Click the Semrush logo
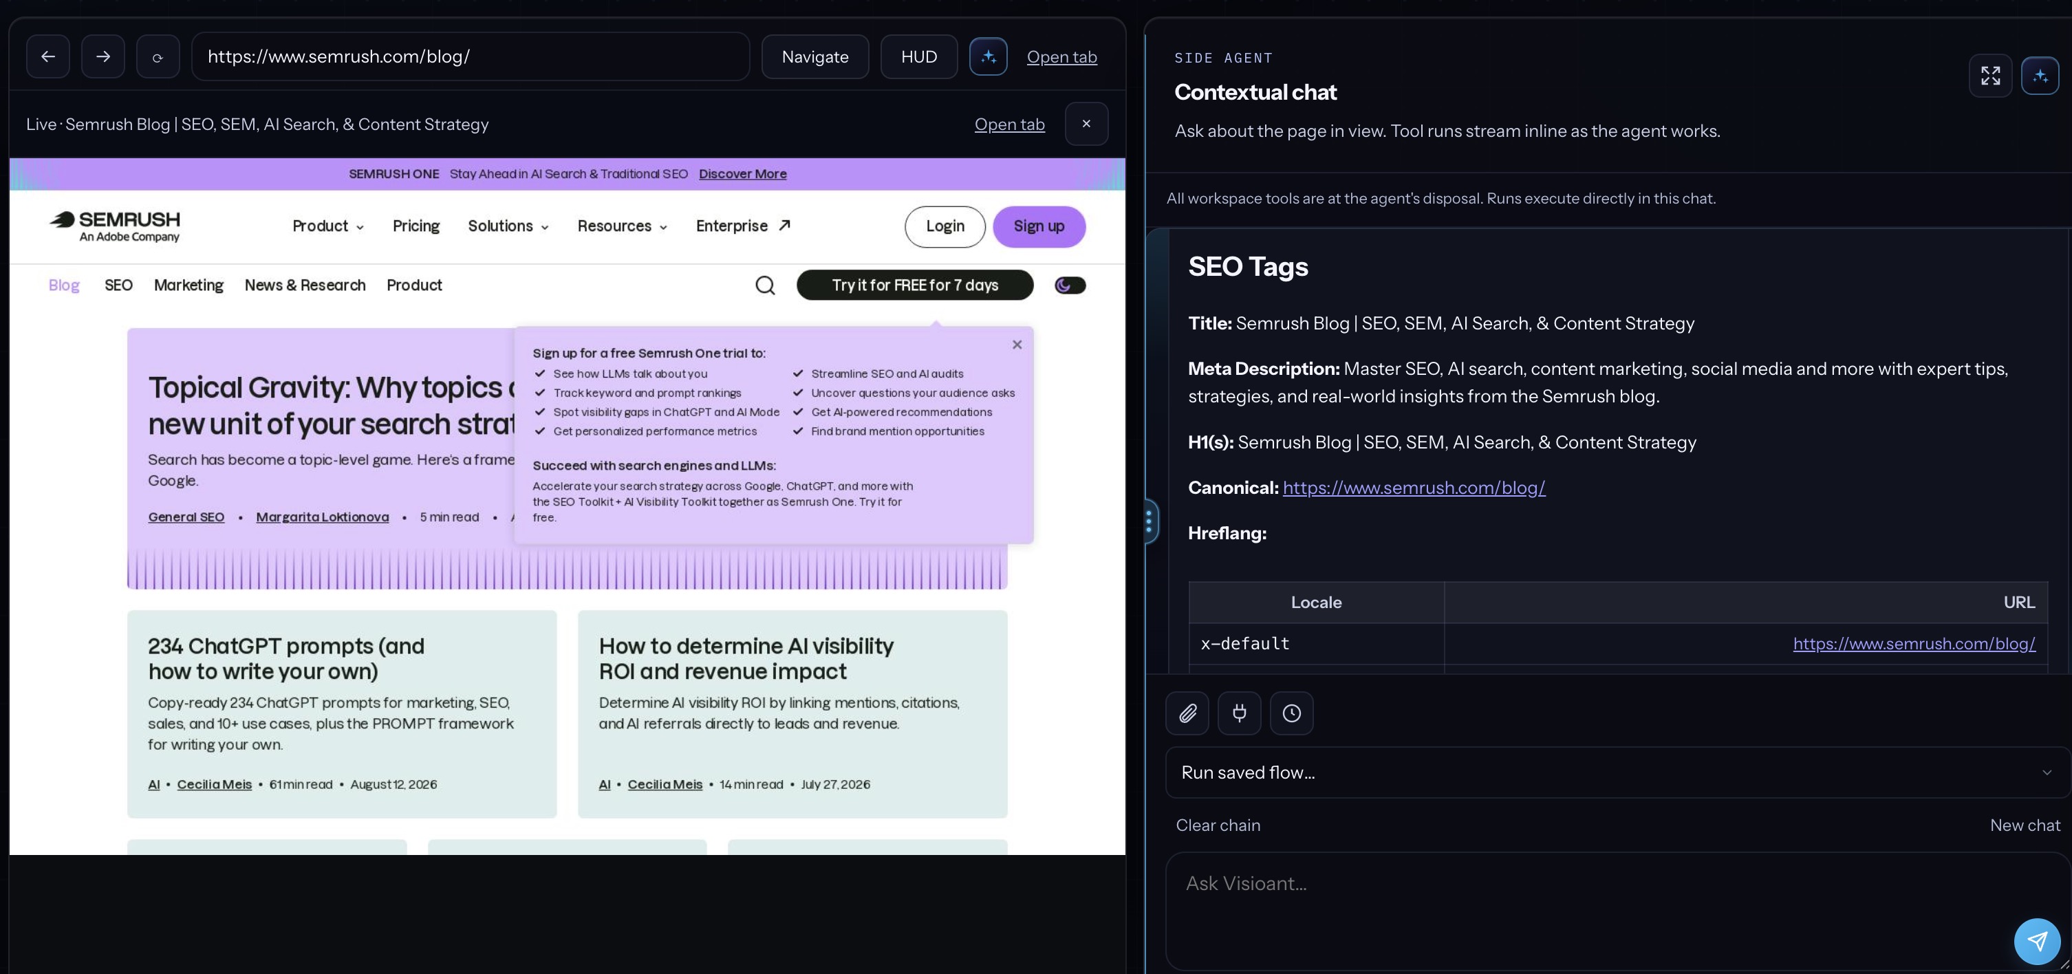 coord(115,226)
